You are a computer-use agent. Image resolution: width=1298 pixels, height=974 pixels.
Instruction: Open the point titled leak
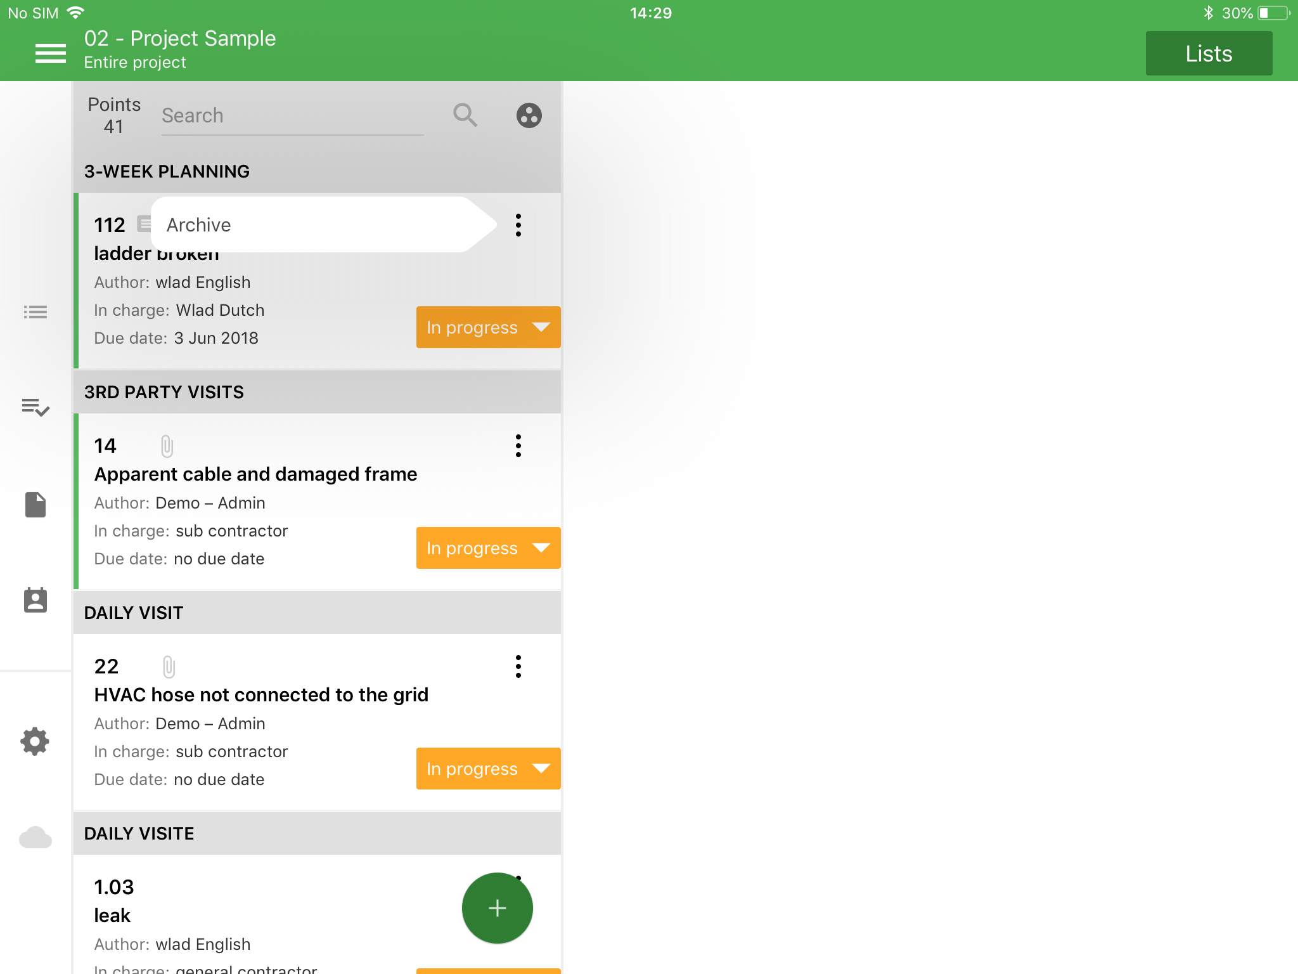click(x=112, y=916)
